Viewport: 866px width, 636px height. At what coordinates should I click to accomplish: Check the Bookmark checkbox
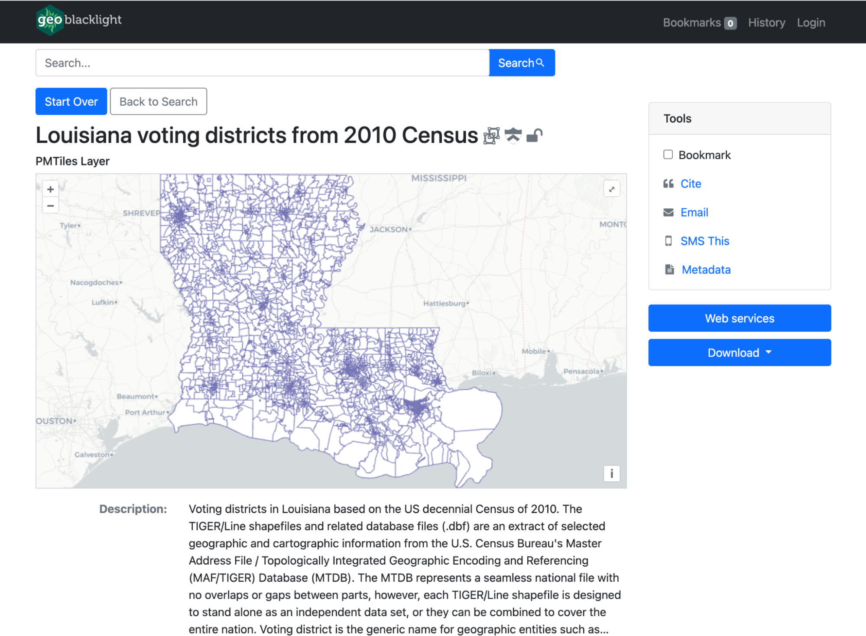click(668, 155)
